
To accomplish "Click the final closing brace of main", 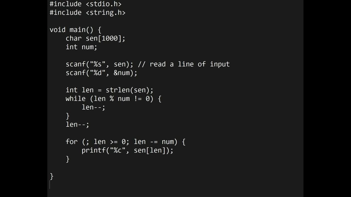I will (52, 176).
